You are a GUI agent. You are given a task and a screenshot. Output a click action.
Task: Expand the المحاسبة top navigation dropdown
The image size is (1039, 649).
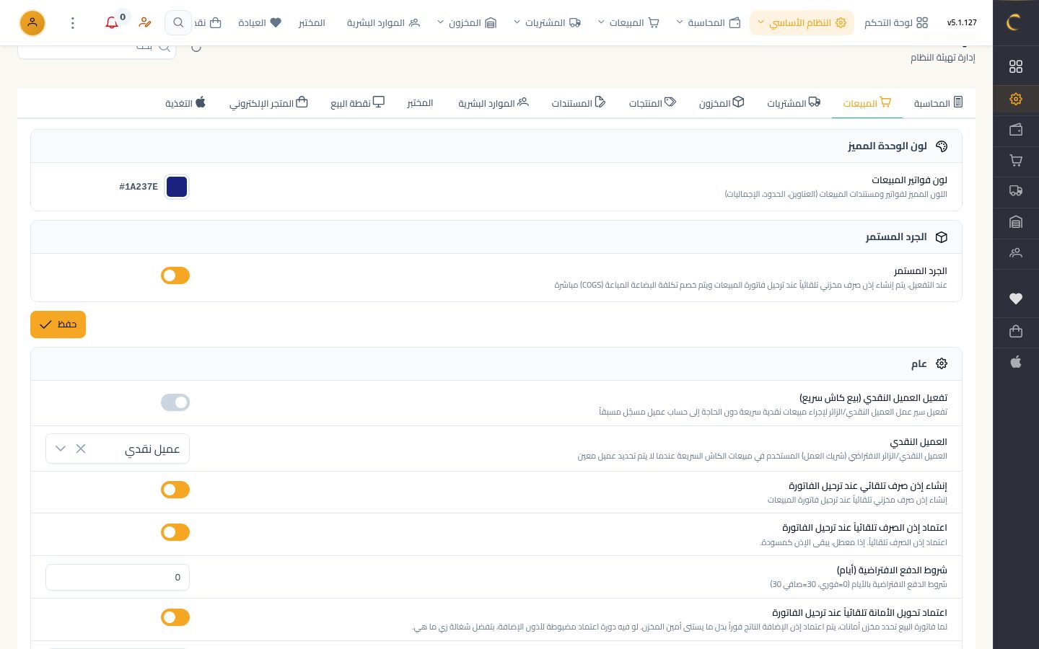709,22
